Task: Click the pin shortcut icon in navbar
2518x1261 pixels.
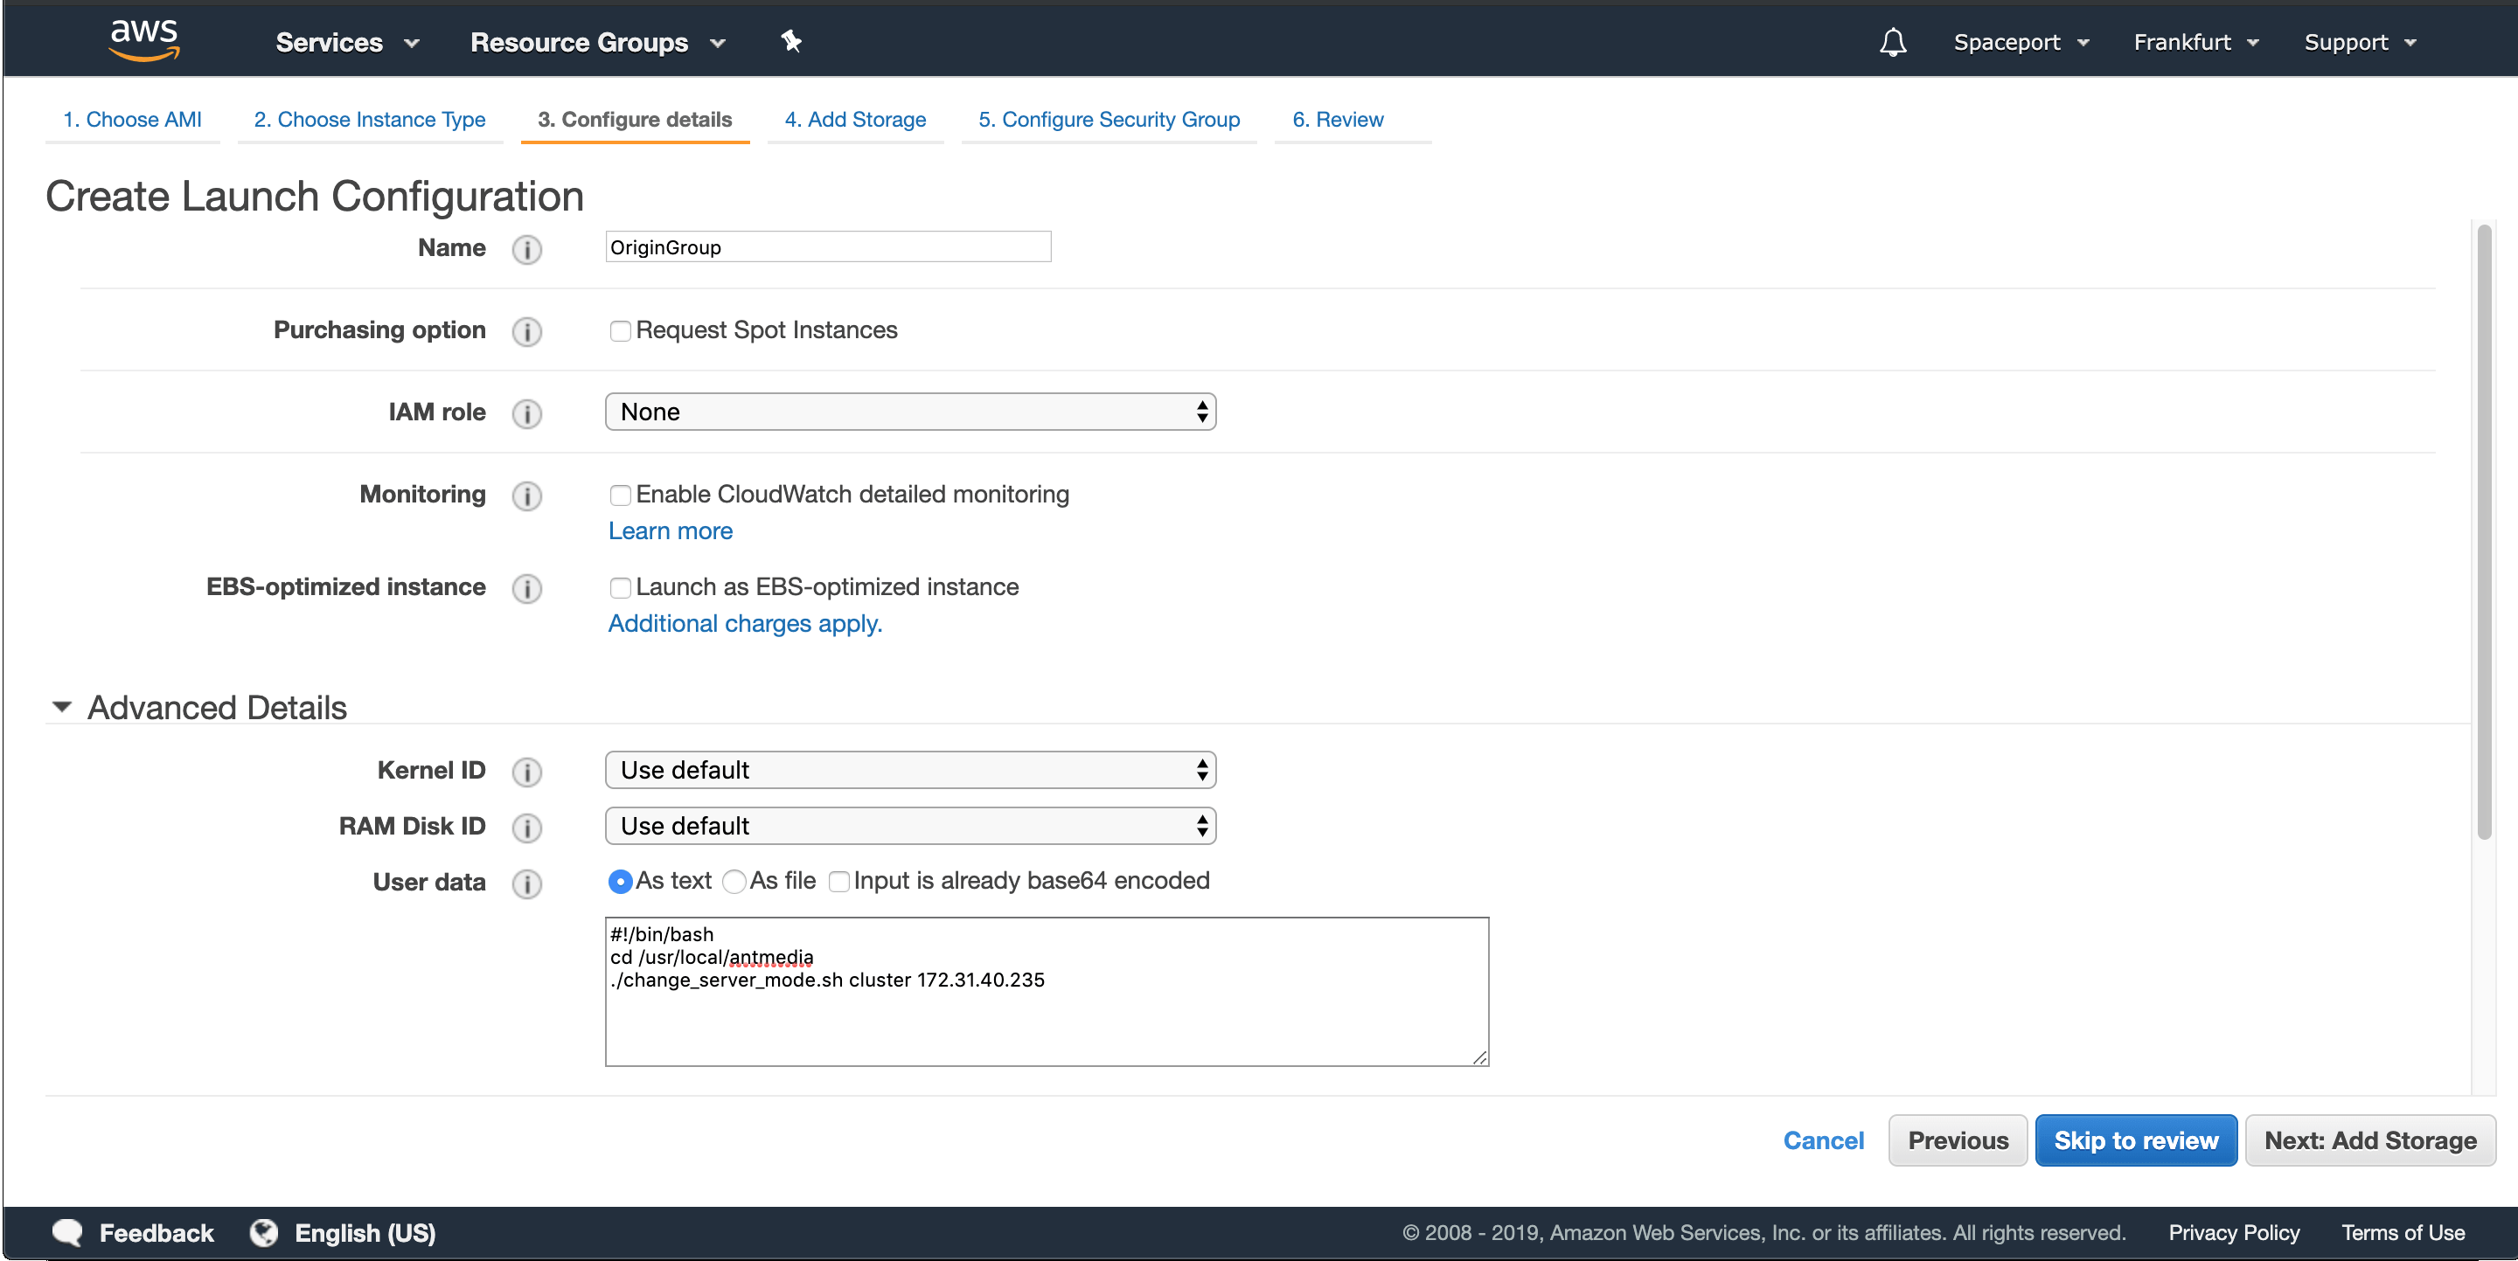Action: [790, 41]
